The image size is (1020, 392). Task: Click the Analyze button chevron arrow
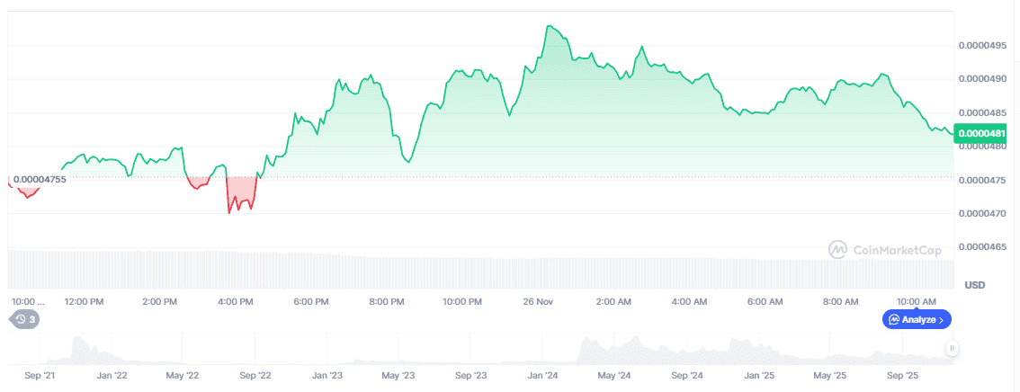tap(941, 319)
